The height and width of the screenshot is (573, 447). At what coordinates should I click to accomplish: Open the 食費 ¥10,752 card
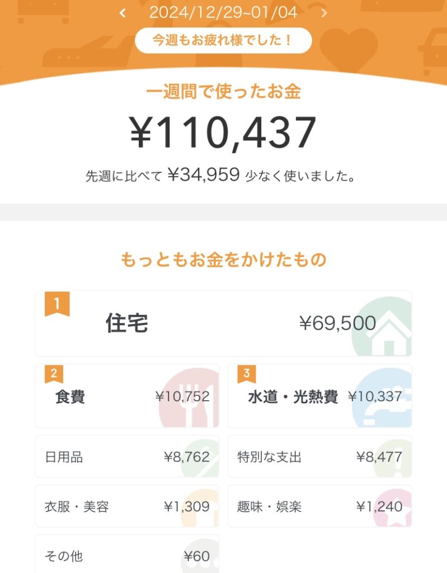pyautogui.click(x=127, y=397)
